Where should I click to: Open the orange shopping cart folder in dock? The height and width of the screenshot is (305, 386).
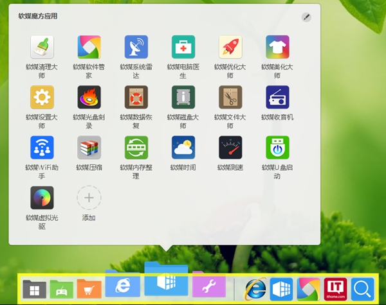pos(89,289)
